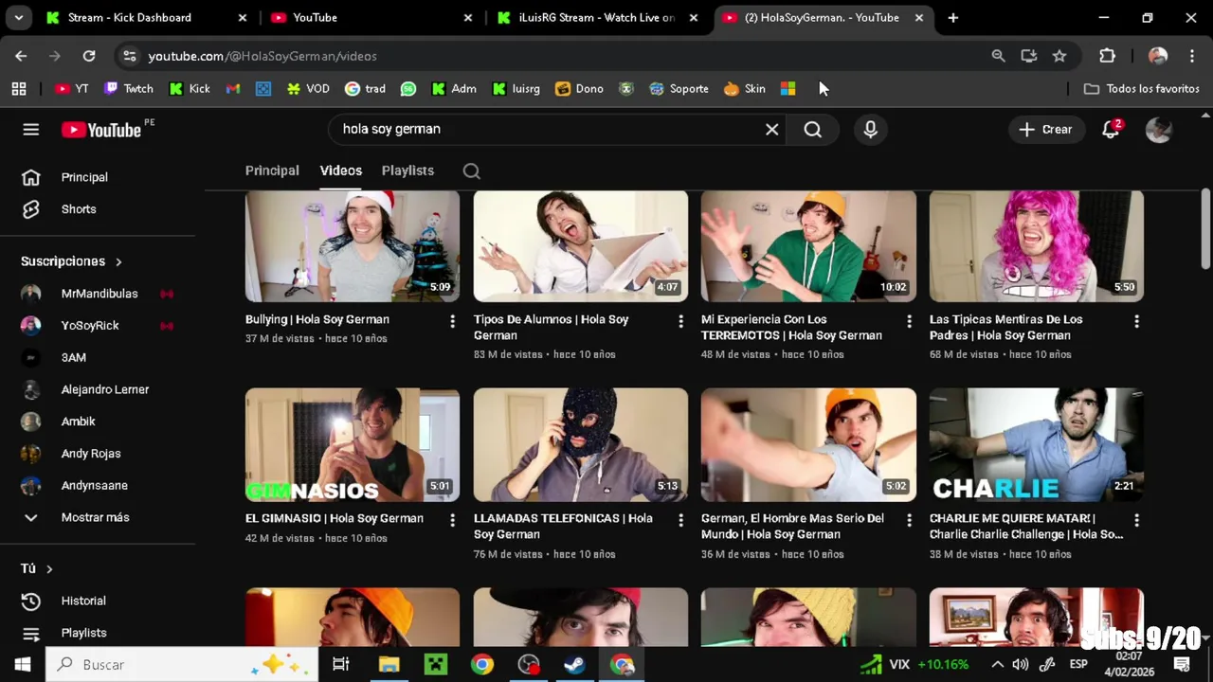Open Soporte bookmark
This screenshot has width=1213, height=682.
coord(679,88)
